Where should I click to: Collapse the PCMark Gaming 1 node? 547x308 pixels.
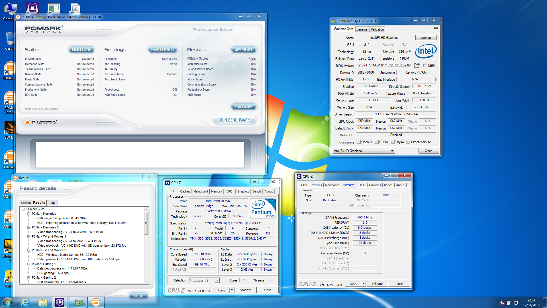point(28,264)
